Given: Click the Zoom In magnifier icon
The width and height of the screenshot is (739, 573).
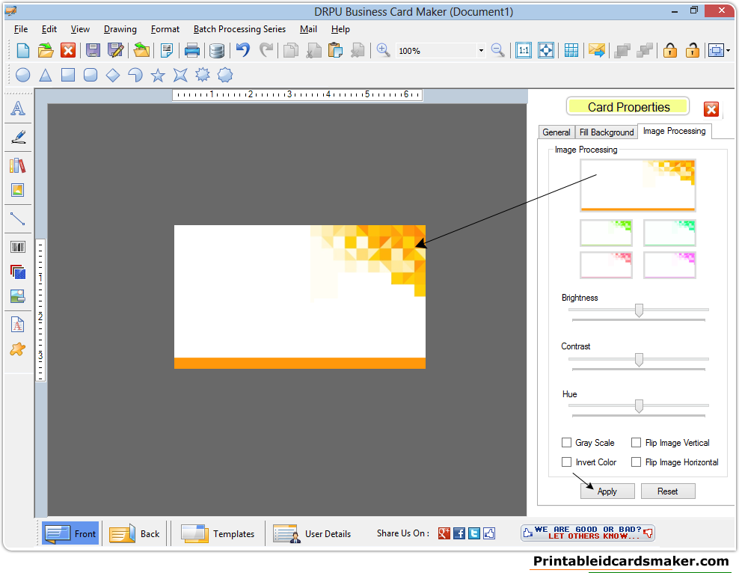Looking at the screenshot, I should 383,50.
